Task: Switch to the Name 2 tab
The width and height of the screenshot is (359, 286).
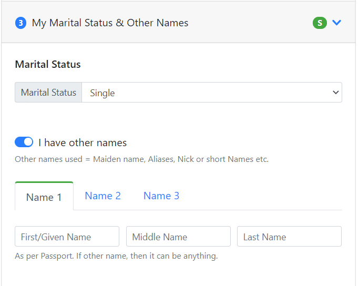Action: (x=102, y=196)
